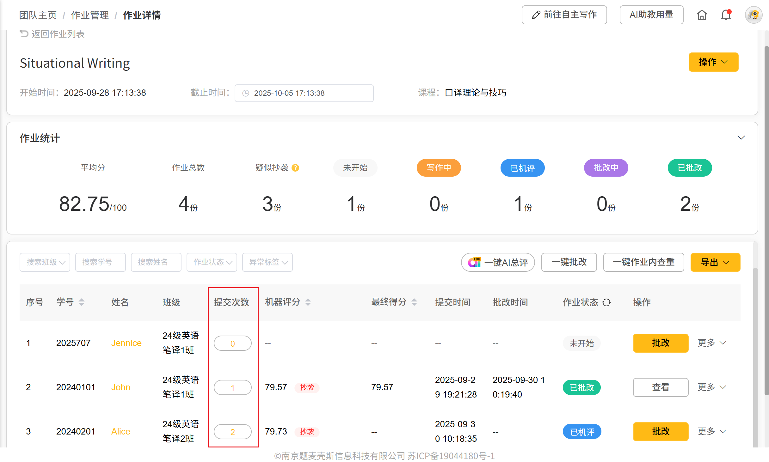The height and width of the screenshot is (462, 769).
Task: Click the deadline date-time field
Action: coord(304,93)
